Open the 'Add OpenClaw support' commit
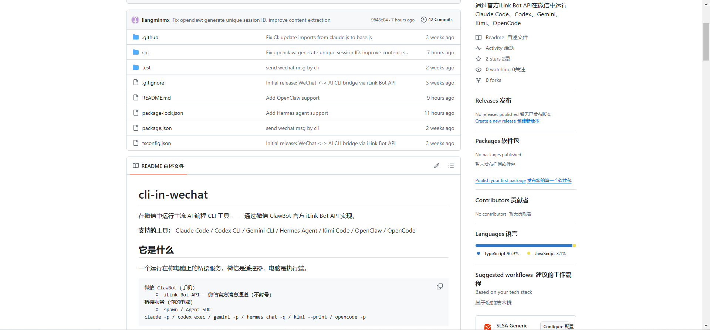This screenshot has width=710, height=330. (293, 98)
